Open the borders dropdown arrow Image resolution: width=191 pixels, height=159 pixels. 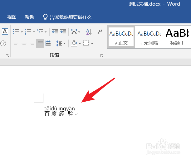pyautogui.click(x=92, y=43)
